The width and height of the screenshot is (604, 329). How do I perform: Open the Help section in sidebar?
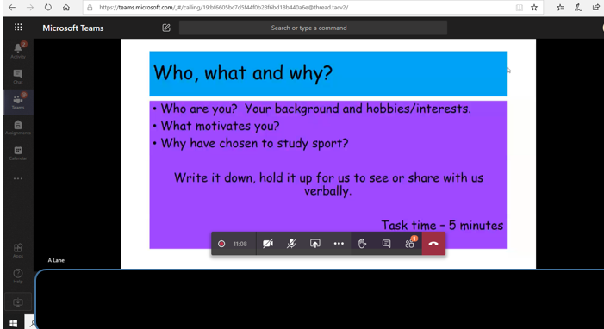pos(18,276)
